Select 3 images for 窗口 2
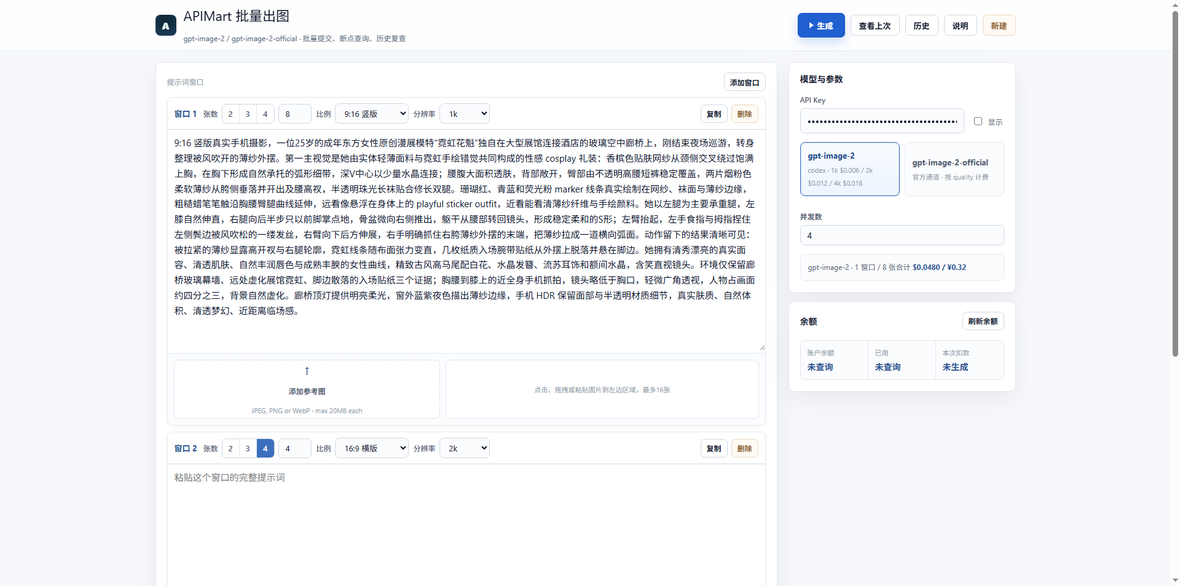This screenshot has height=586, width=1180. coord(248,448)
